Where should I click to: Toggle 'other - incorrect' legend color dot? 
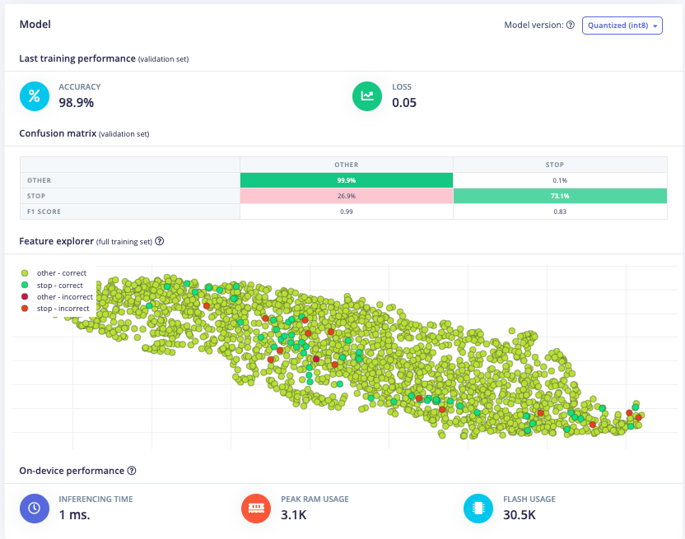click(x=25, y=297)
